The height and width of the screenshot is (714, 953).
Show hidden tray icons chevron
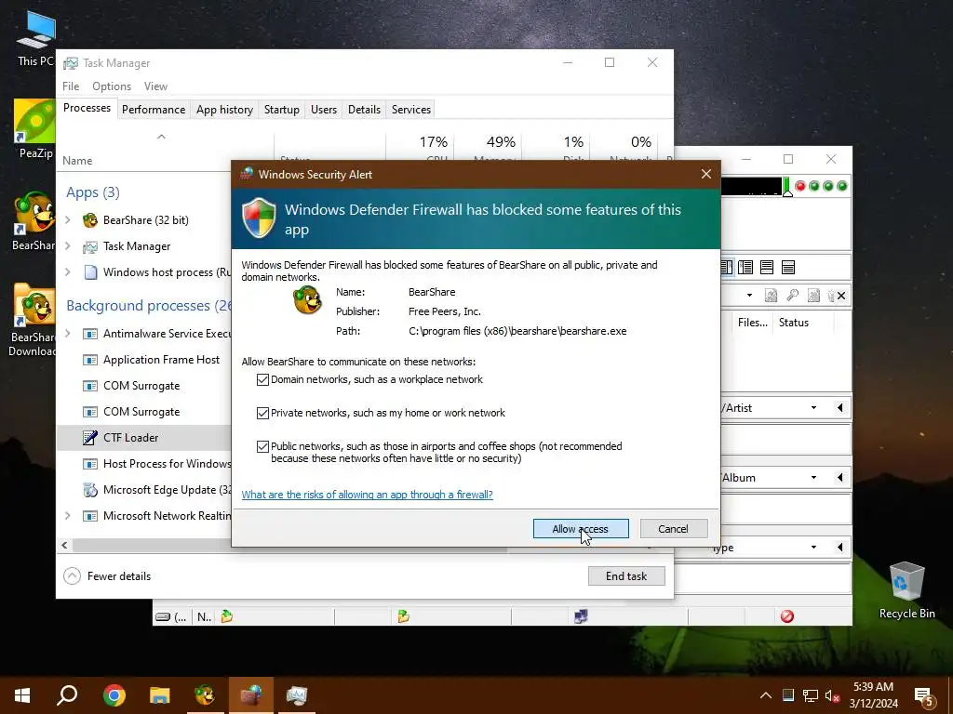766,695
